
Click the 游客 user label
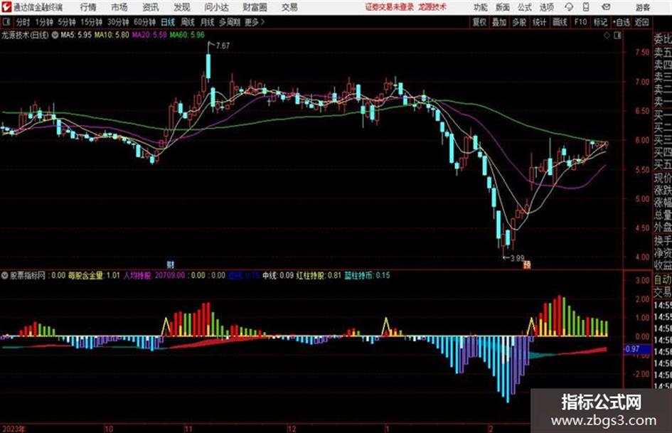642,7
